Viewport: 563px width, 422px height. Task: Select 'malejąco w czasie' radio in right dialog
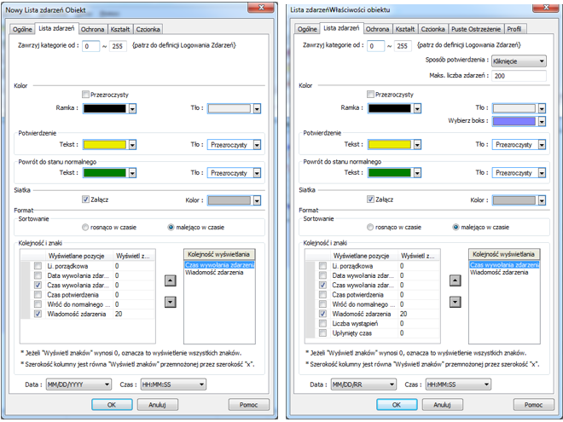coord(456,227)
